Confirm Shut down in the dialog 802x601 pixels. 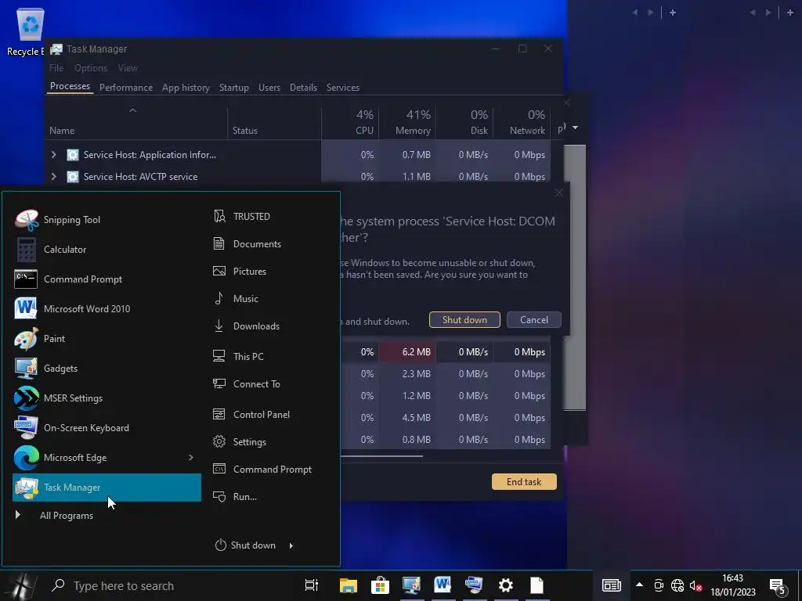pos(464,319)
